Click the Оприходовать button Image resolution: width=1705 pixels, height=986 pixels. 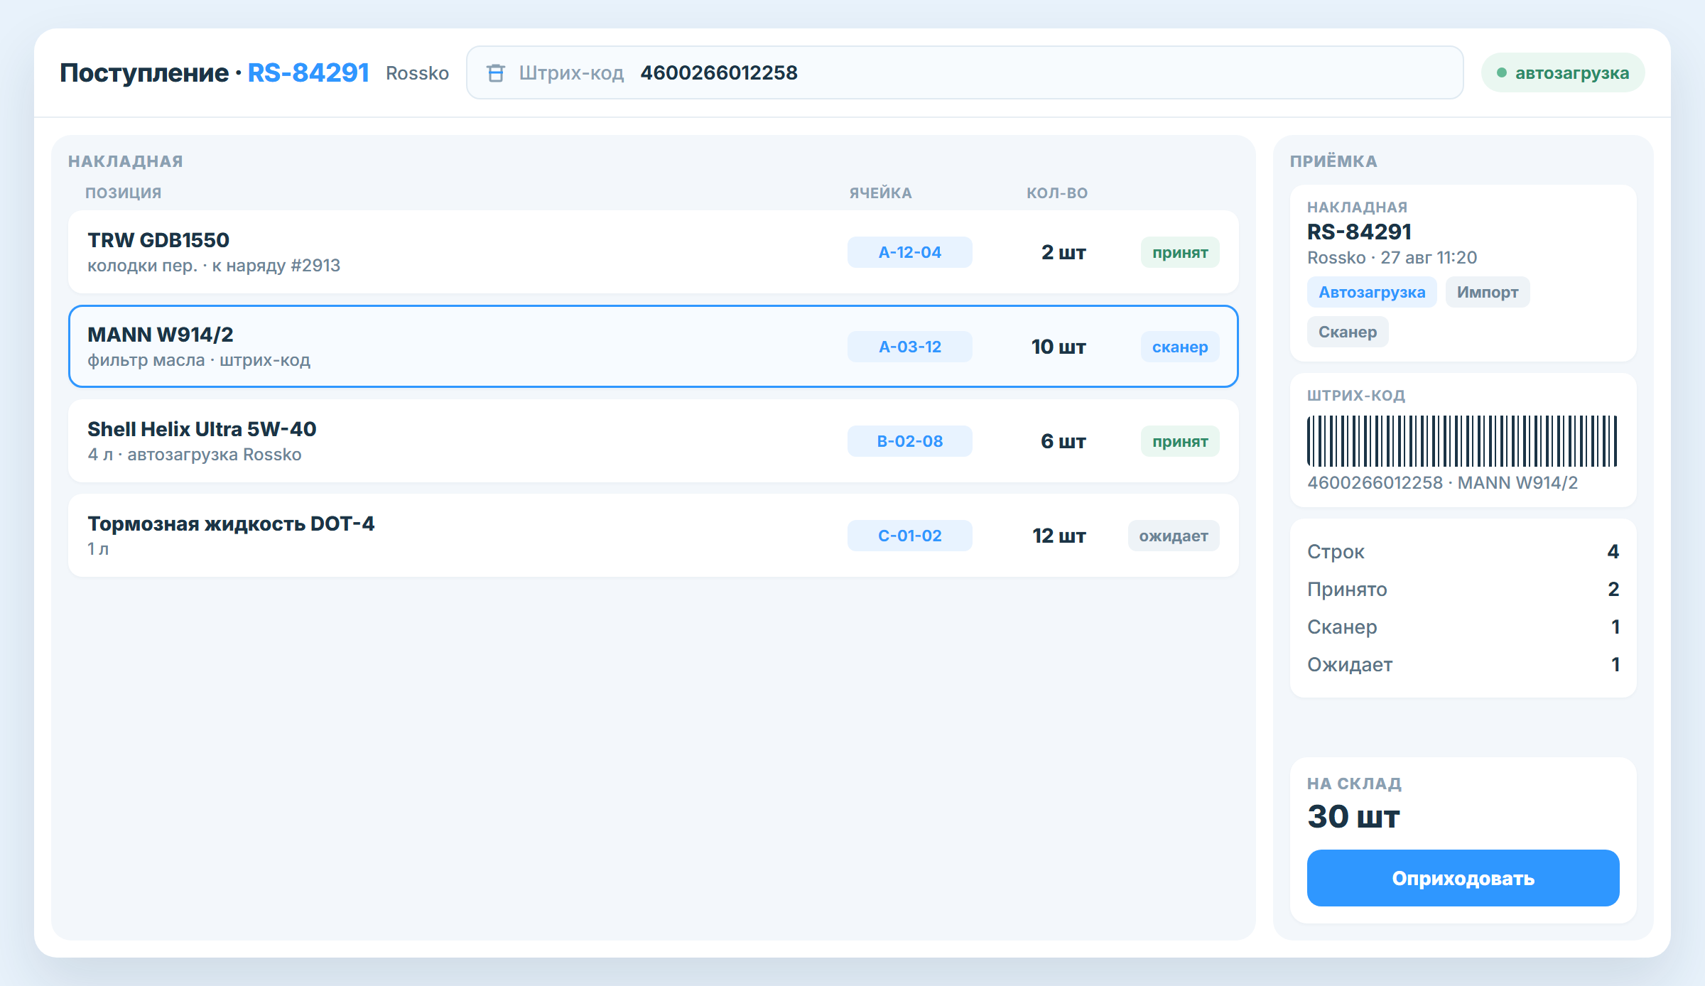[x=1463, y=878]
